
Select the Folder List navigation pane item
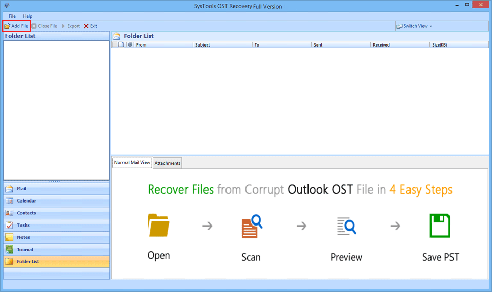56,262
